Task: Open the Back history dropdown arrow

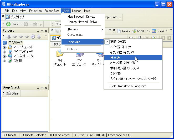Action: coord(21,24)
